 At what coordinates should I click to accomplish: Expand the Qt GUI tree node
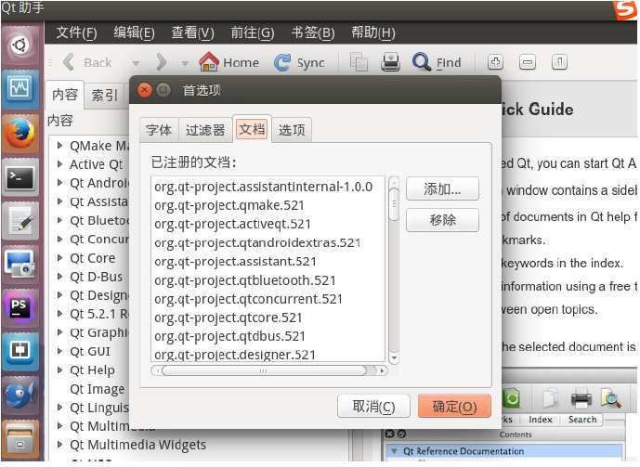tap(60, 351)
